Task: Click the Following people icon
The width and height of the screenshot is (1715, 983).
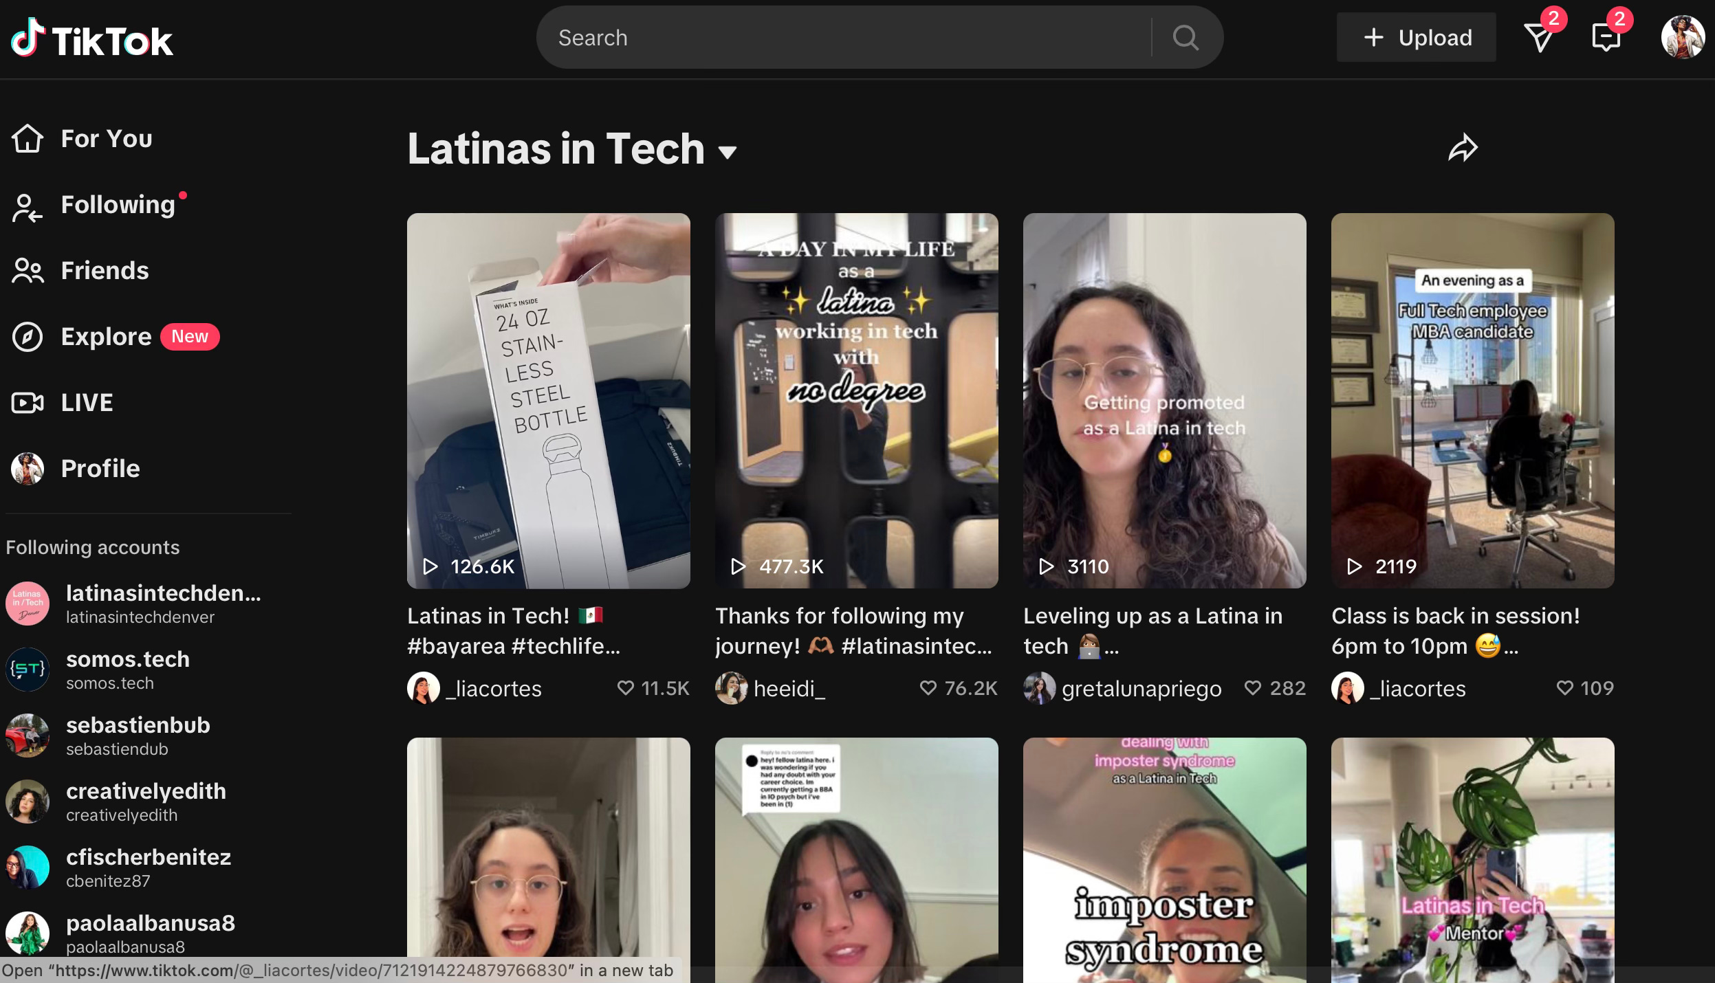Action: pyautogui.click(x=28, y=208)
